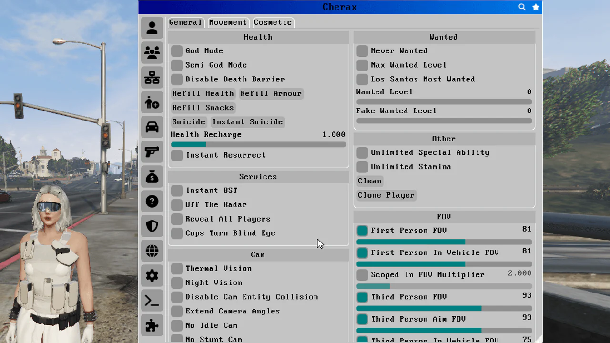The width and height of the screenshot is (610, 343).
Task: Toggle Disable Cam Entity Collision checkbox
Action: pos(177,297)
